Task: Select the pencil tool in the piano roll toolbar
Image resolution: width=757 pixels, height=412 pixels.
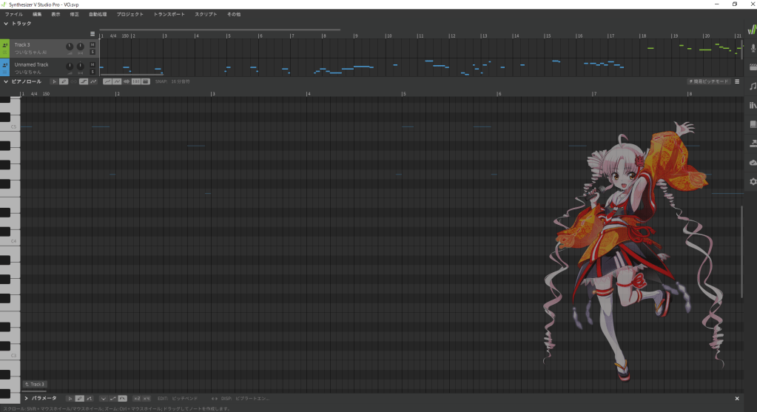Action: coord(64,81)
